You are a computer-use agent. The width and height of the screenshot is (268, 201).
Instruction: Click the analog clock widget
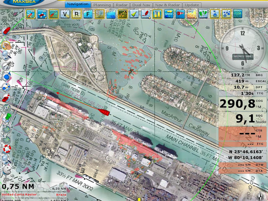click(x=242, y=48)
